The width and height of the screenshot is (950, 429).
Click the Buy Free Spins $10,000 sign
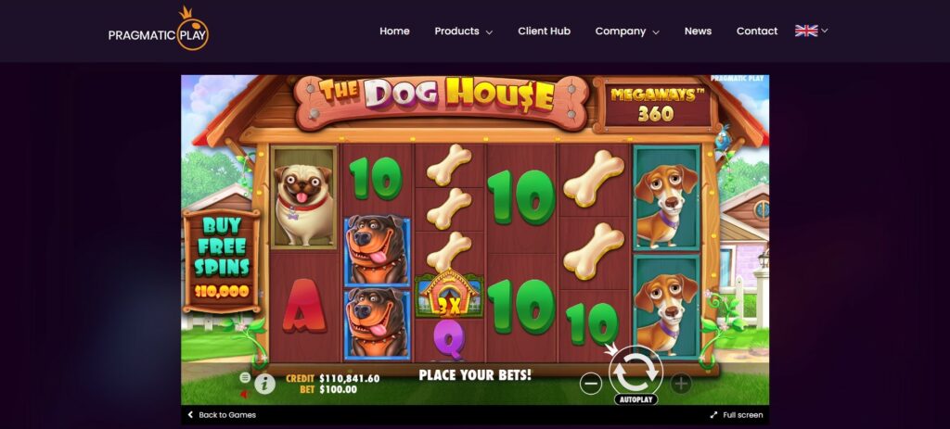pos(223,260)
